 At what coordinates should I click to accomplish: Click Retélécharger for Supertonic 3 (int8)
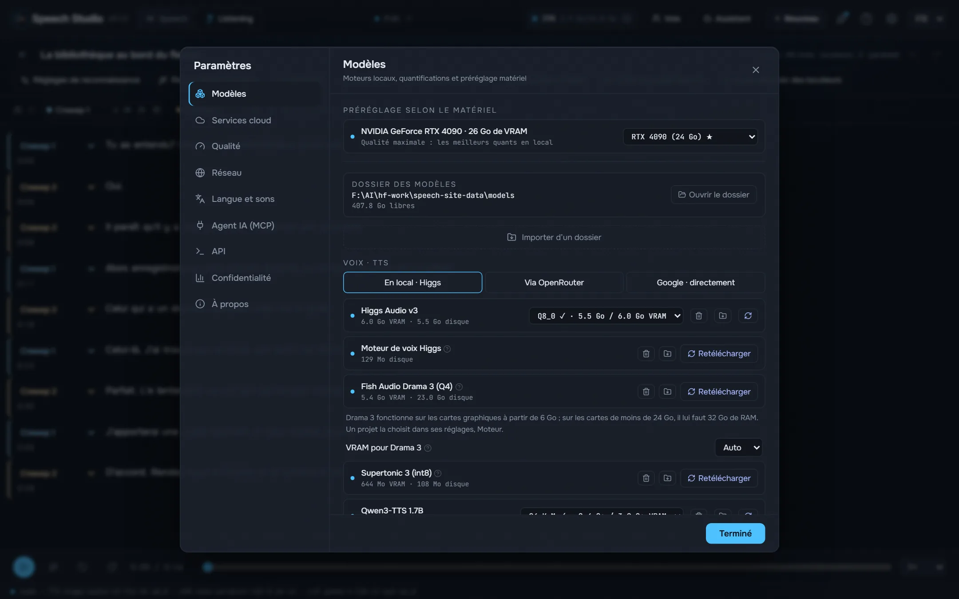(719, 478)
